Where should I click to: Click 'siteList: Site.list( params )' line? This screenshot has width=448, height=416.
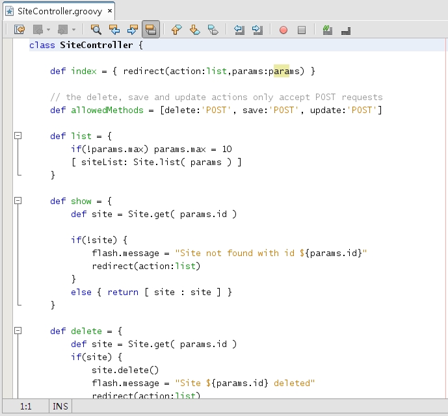click(x=156, y=162)
